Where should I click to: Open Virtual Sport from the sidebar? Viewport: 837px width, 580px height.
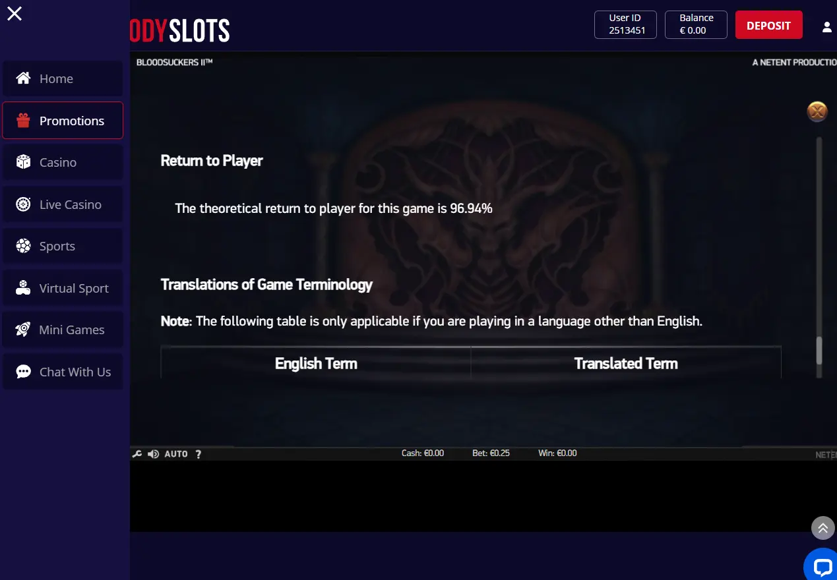click(63, 288)
